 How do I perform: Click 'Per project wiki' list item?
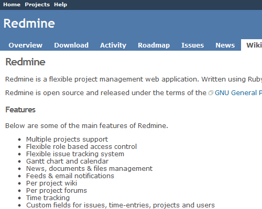coord(51,183)
